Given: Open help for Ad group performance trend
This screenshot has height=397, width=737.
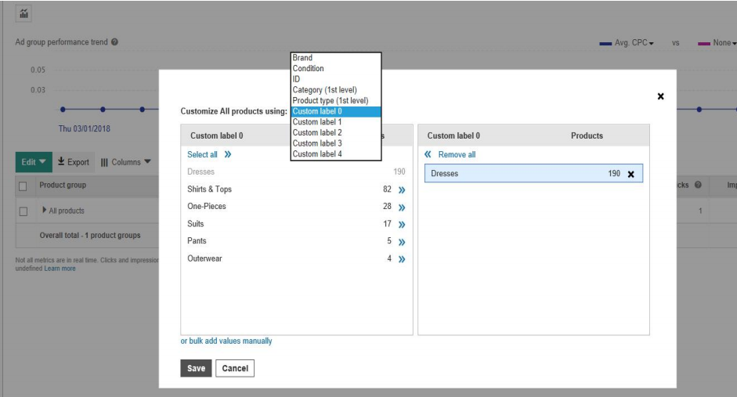Looking at the screenshot, I should click(x=114, y=42).
